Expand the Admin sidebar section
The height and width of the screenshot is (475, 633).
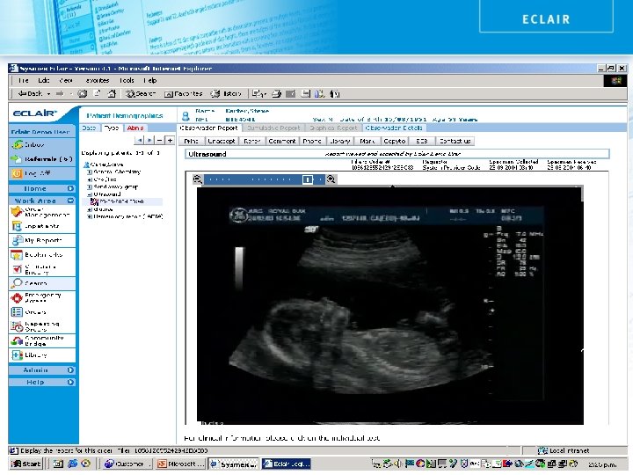pyautogui.click(x=35, y=370)
